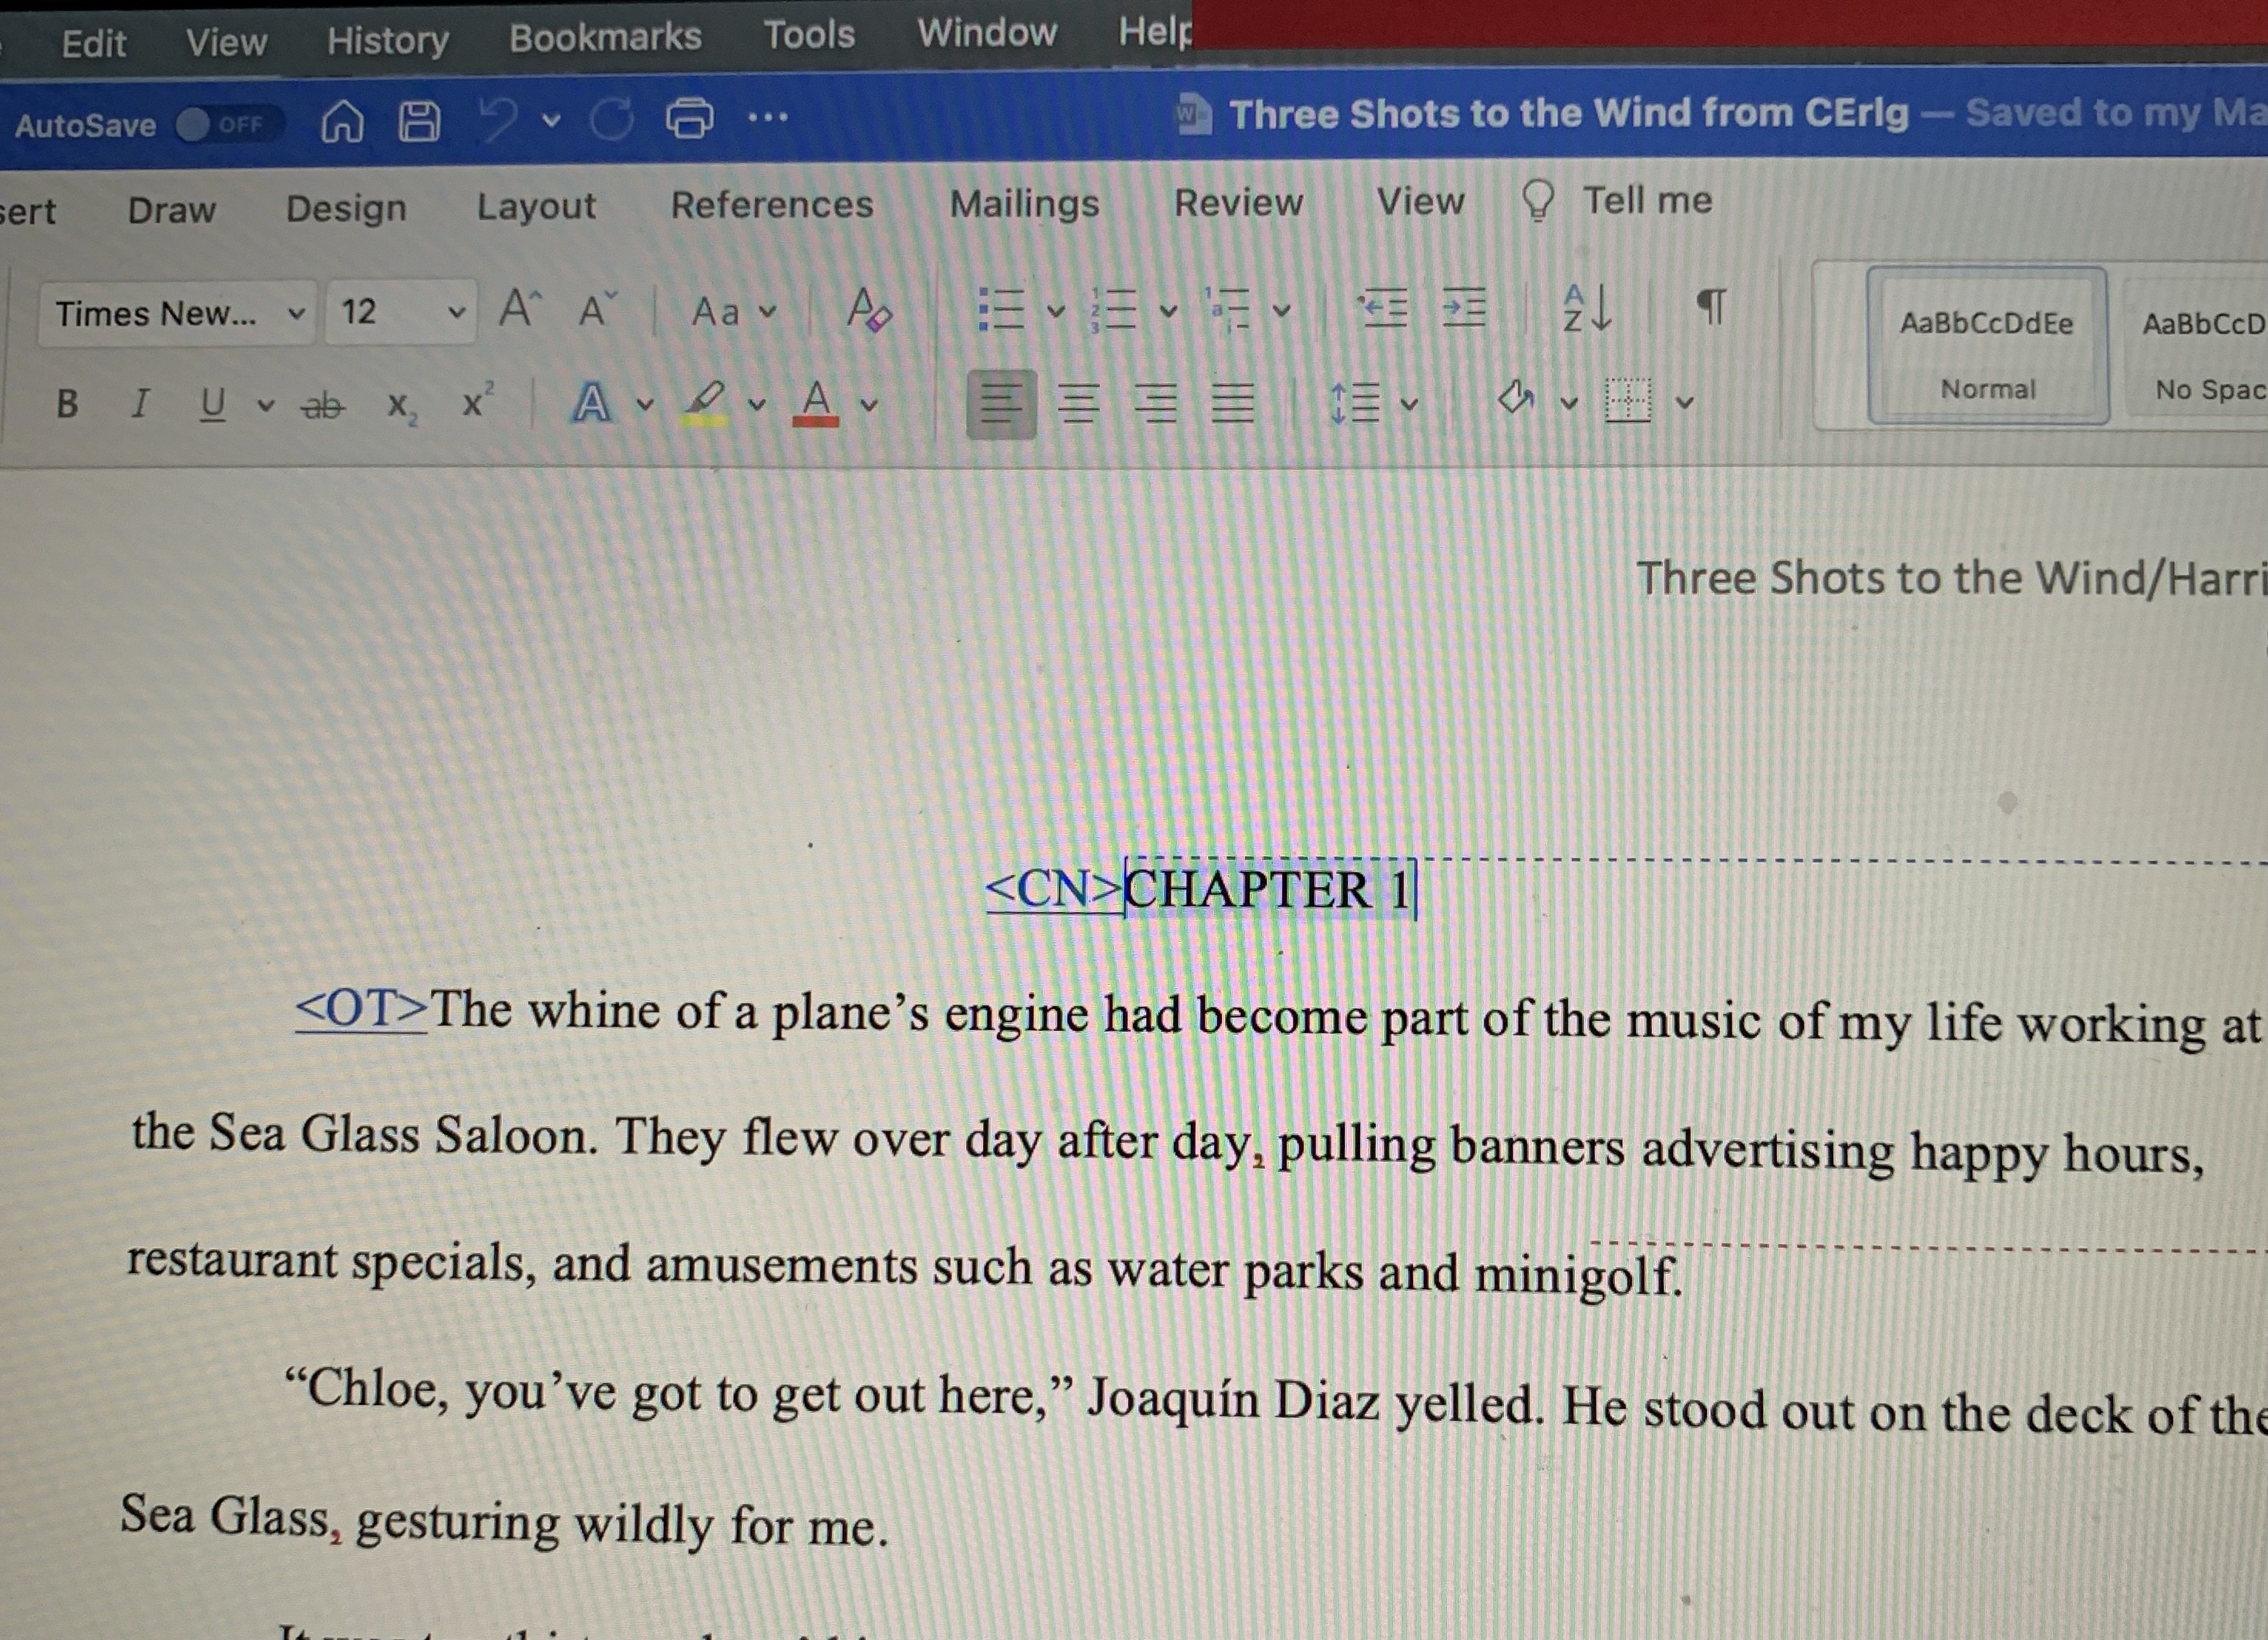Viewport: 2268px width, 1640px height.
Task: Open the Times New Roman font dropdown
Action: 296,313
